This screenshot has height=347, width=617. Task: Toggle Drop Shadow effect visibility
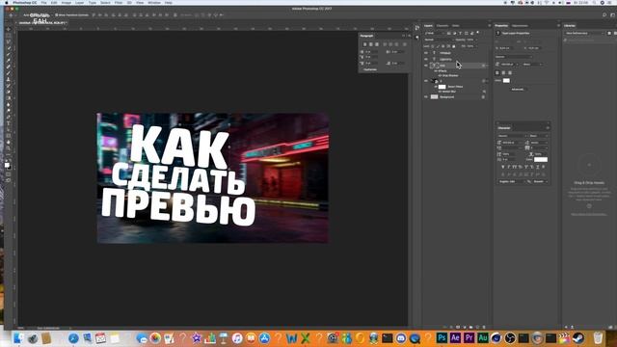click(440, 75)
